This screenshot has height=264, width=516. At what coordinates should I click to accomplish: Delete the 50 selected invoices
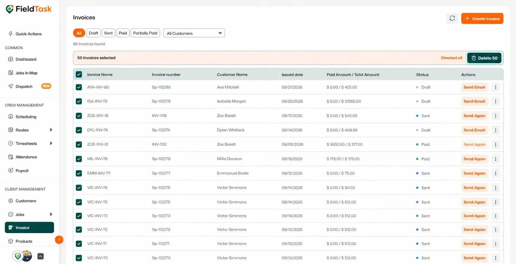tap(484, 58)
